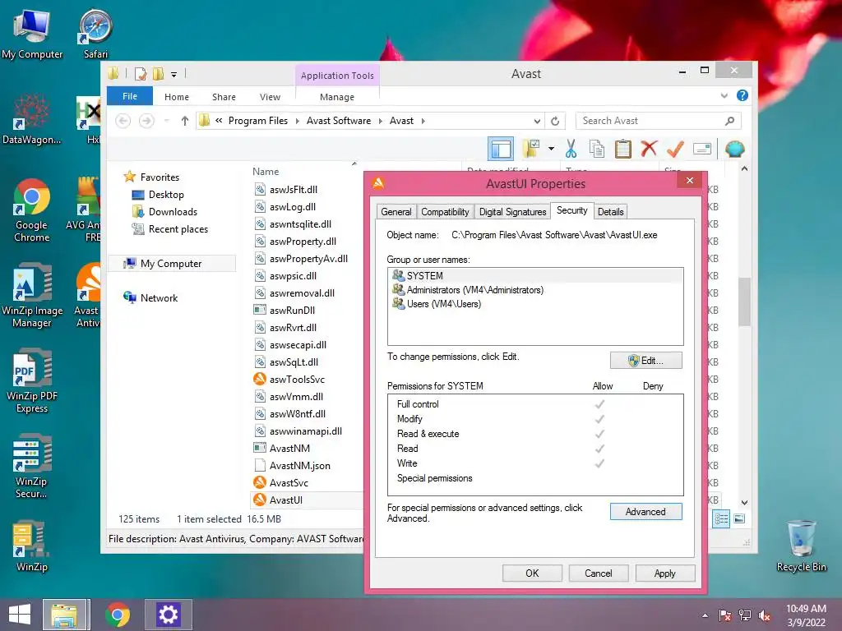Viewport: 842px width, 631px height.
Task: Open the Home ribbon tab
Action: (177, 97)
